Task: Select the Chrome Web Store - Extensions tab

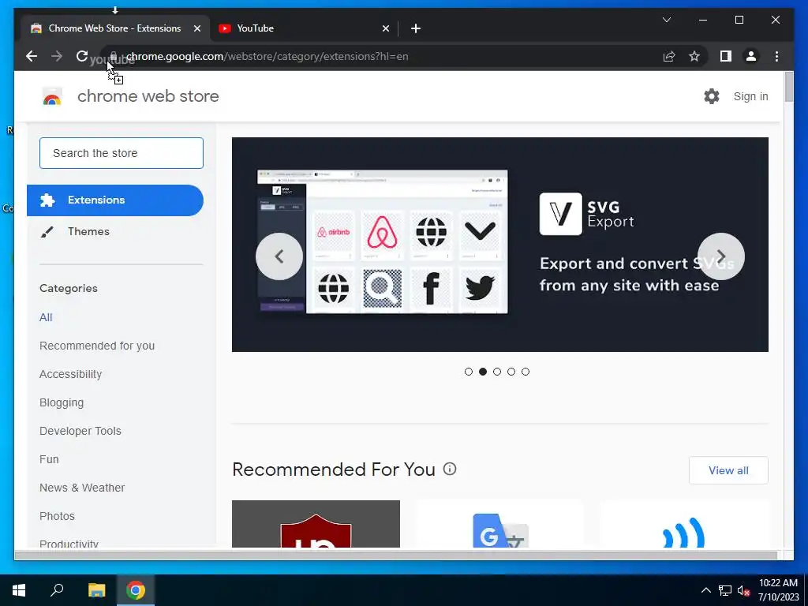Action: pos(115,28)
